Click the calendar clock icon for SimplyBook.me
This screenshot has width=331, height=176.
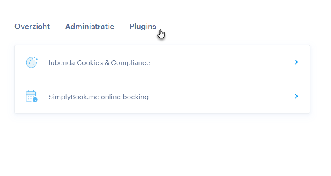[31, 96]
